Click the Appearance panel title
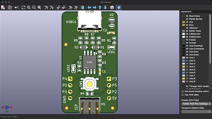Screen dimensions: 212x119 click(186, 11)
